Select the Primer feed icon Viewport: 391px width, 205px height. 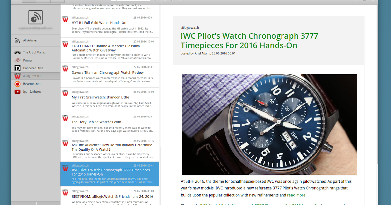[17, 60]
